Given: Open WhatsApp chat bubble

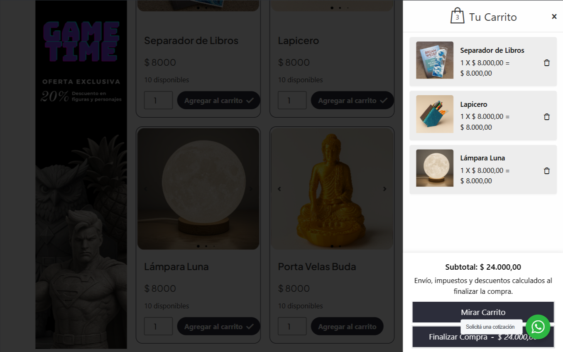Looking at the screenshot, I should pos(538,327).
